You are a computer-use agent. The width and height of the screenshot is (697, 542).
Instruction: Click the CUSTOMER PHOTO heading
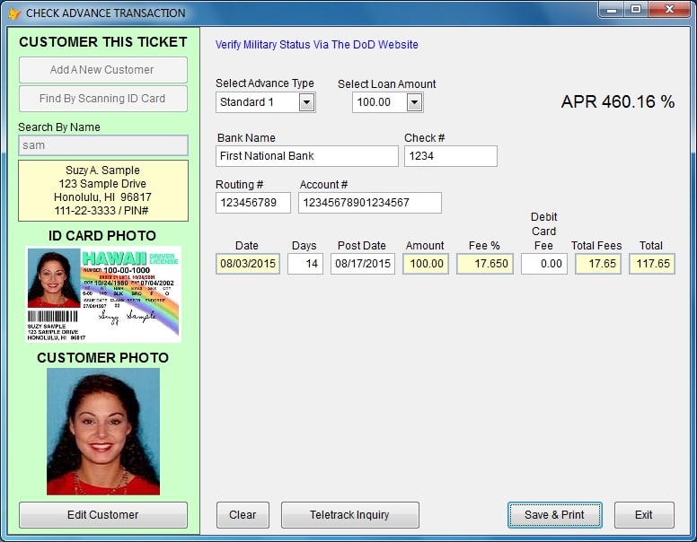click(102, 358)
